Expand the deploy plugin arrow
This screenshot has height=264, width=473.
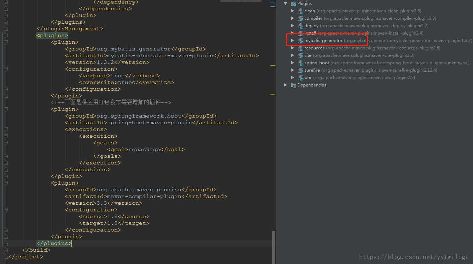pyautogui.click(x=292, y=26)
